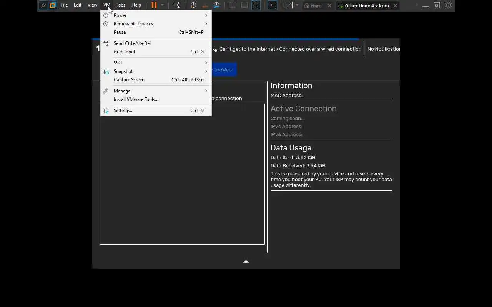This screenshot has height=307, width=492.
Task: Toggle the library sidebar view icon
Action: [x=233, y=5]
